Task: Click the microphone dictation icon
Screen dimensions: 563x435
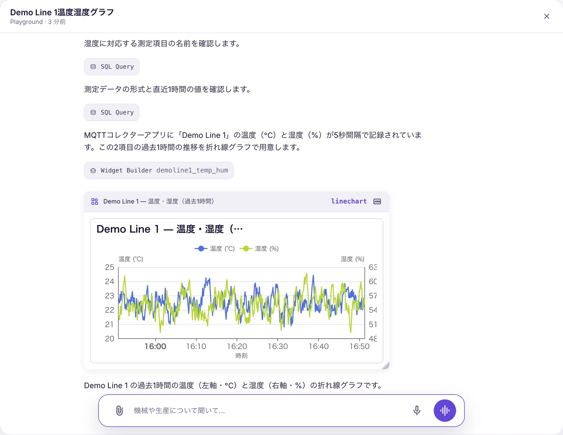Action: [417, 410]
